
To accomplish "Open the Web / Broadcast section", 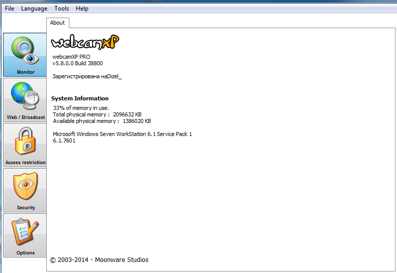I will click(x=25, y=100).
